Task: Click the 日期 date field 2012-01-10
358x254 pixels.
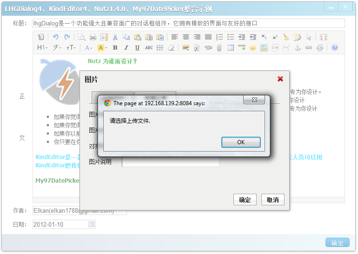Action: (x=64, y=224)
